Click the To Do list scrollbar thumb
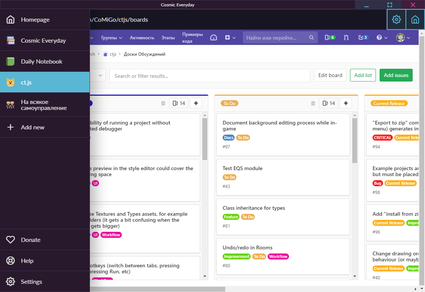The height and width of the screenshot is (292, 425). pos(355,141)
